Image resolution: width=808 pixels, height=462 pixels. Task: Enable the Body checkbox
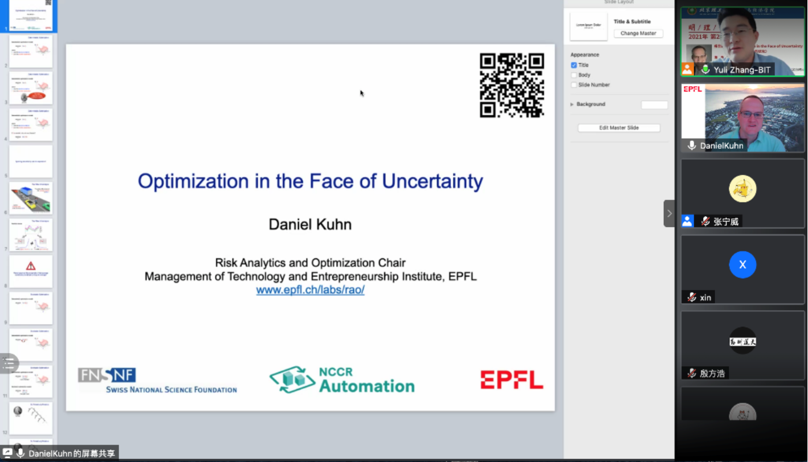[574, 75]
